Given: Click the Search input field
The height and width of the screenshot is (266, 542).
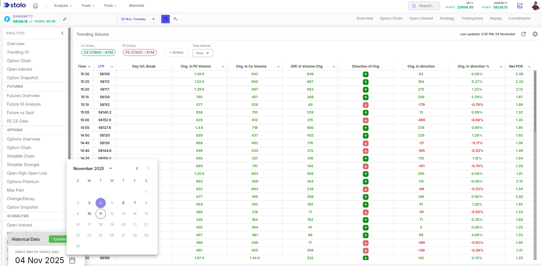Looking at the screenshot, I should coord(424,6).
